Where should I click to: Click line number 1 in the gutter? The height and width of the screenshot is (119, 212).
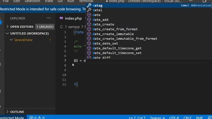pos(65,32)
